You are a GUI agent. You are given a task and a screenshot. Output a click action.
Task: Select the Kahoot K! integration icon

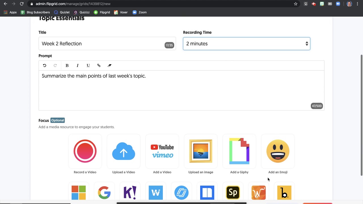click(130, 193)
